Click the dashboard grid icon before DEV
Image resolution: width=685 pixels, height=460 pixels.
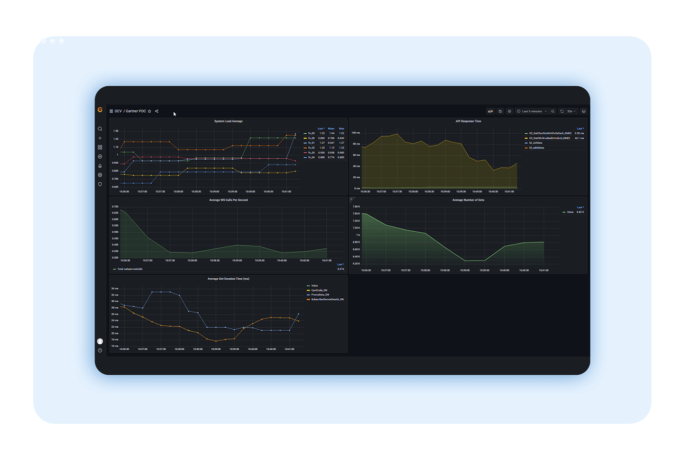click(x=111, y=111)
